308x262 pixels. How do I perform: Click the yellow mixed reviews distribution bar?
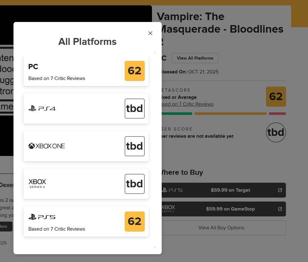(x=230, y=114)
